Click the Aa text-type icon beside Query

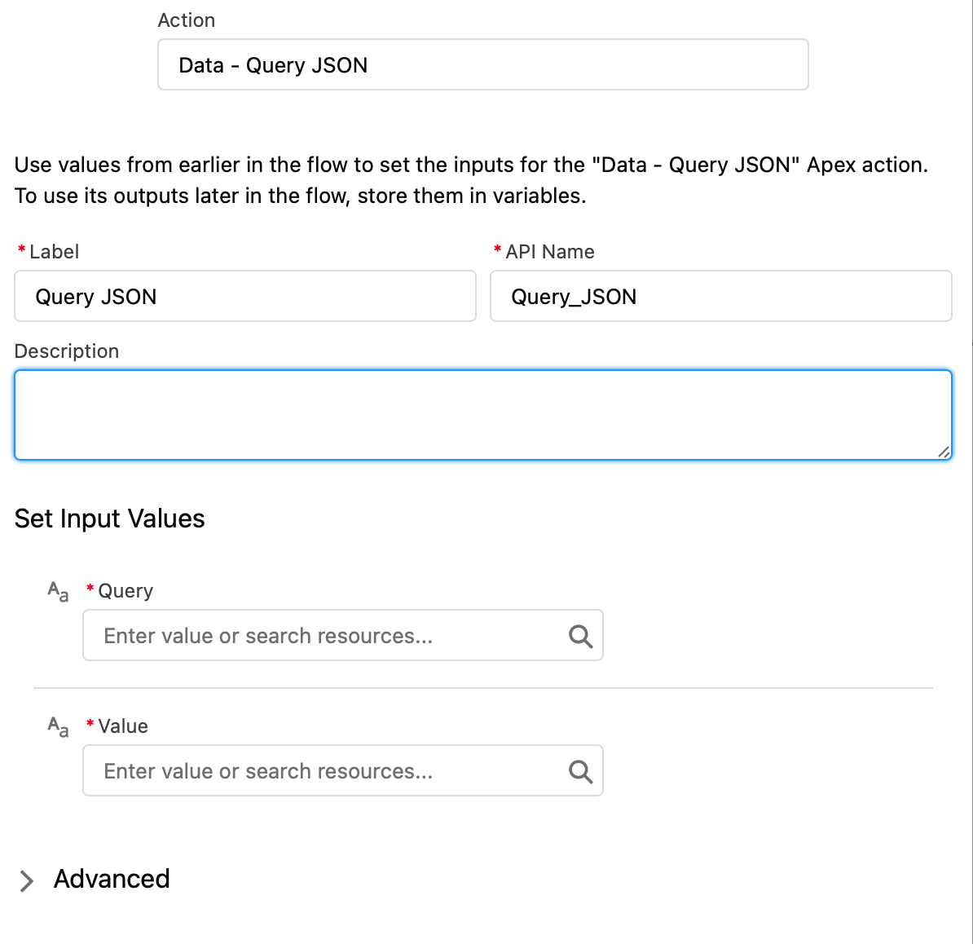59,591
